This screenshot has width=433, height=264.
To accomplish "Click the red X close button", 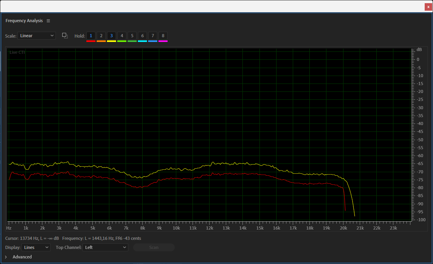I will click(428, 7).
